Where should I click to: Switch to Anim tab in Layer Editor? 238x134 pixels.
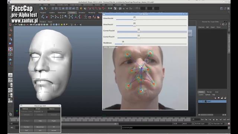217,92
